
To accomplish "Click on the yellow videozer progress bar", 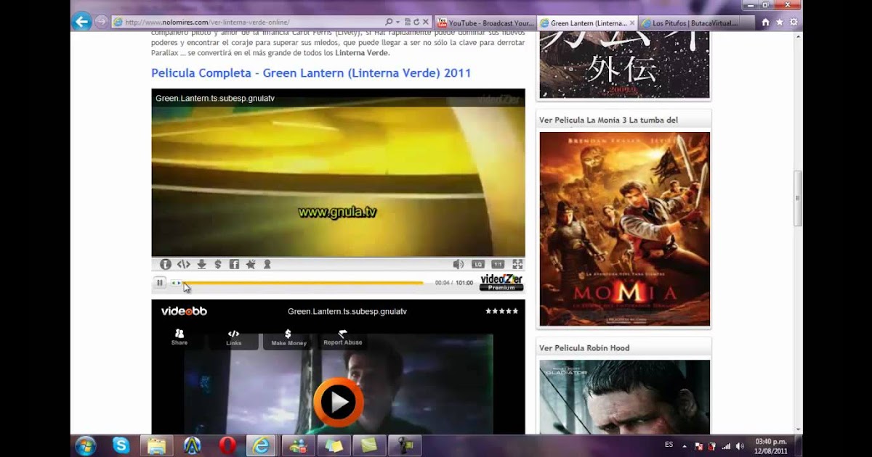I will (303, 283).
